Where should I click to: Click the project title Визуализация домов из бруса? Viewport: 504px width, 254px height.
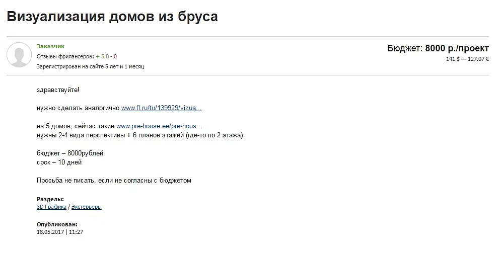112,17
